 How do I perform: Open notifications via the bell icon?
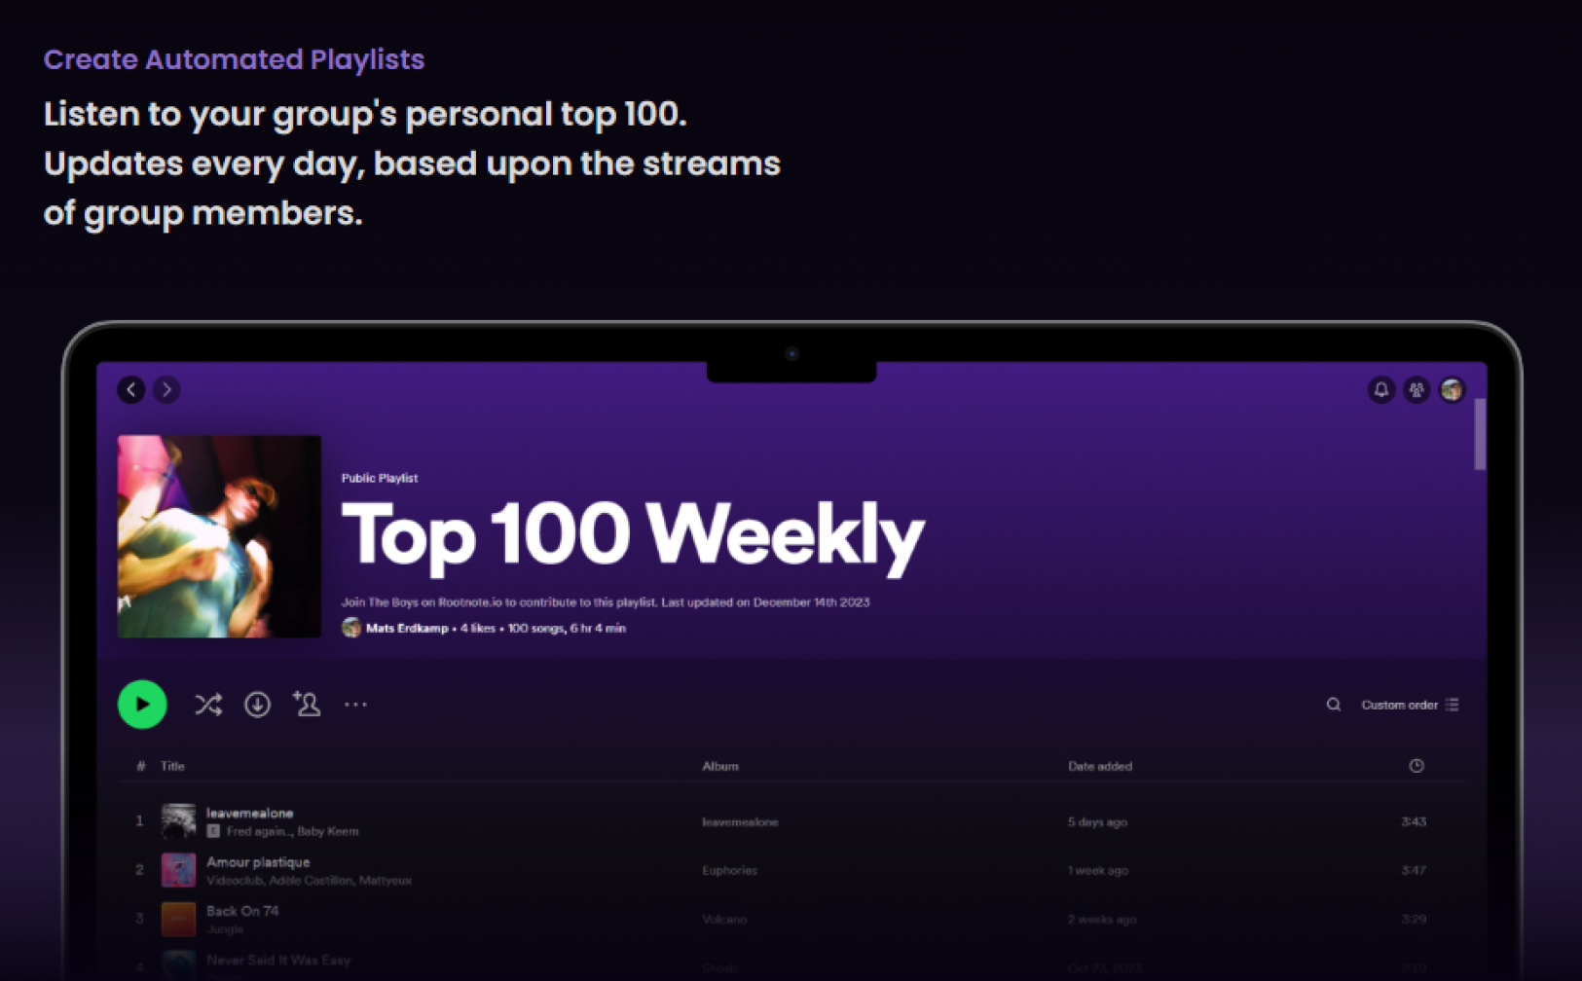pyautogui.click(x=1380, y=389)
